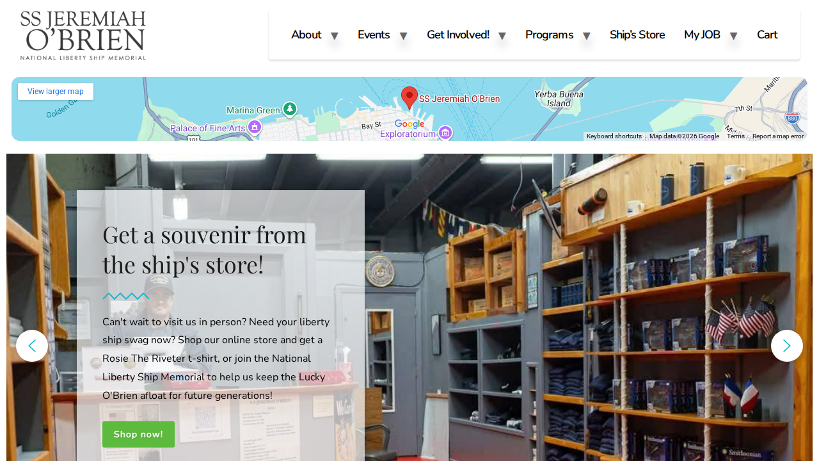This screenshot has width=819, height=461.
Task: Advance to next slide arrow
Action: [x=787, y=346]
